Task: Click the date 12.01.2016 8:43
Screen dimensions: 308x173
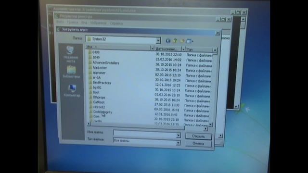Action: click(x=166, y=114)
